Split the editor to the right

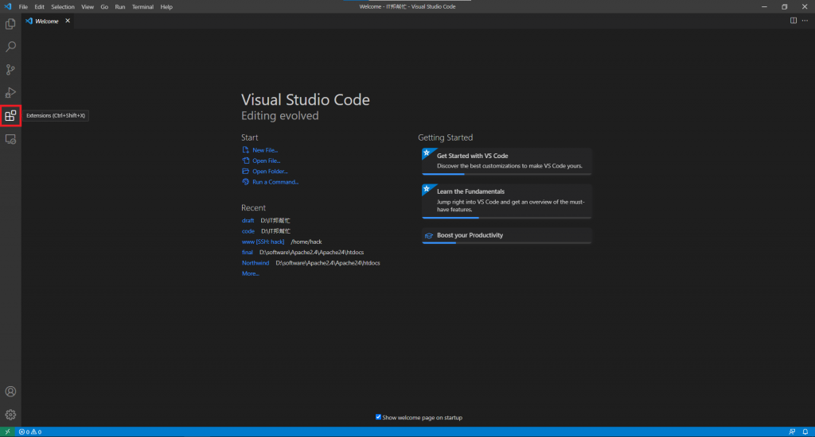click(x=794, y=21)
